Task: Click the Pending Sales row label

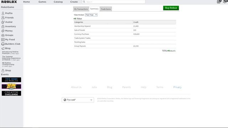Action: pyautogui.click(x=80, y=42)
